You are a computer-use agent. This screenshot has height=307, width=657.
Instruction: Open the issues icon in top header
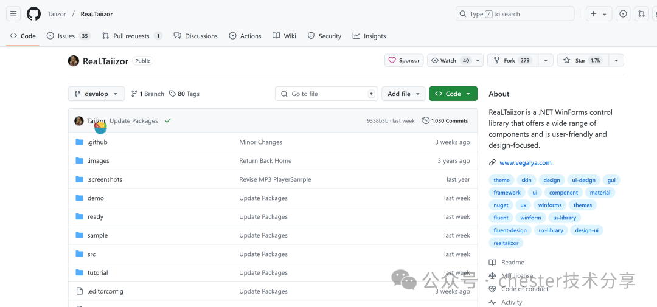(x=623, y=14)
